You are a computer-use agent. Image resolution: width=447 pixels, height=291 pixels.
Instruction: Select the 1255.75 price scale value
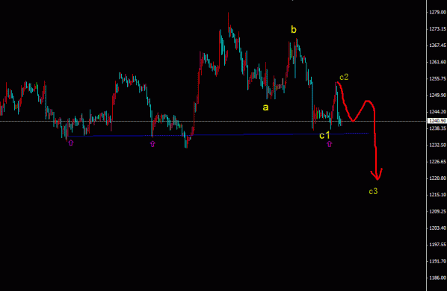point(437,78)
